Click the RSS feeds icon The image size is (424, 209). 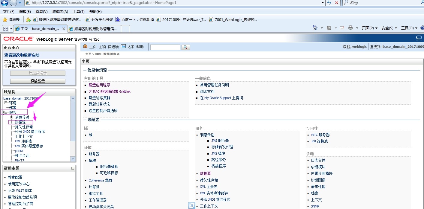(x=329, y=28)
